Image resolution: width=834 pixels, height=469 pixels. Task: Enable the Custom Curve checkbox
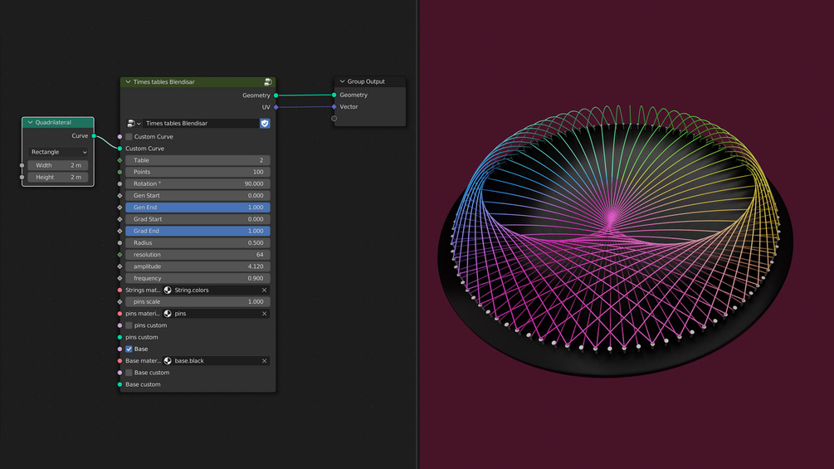click(x=129, y=137)
